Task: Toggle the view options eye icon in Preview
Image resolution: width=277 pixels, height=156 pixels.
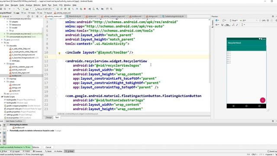Action: point(217,25)
